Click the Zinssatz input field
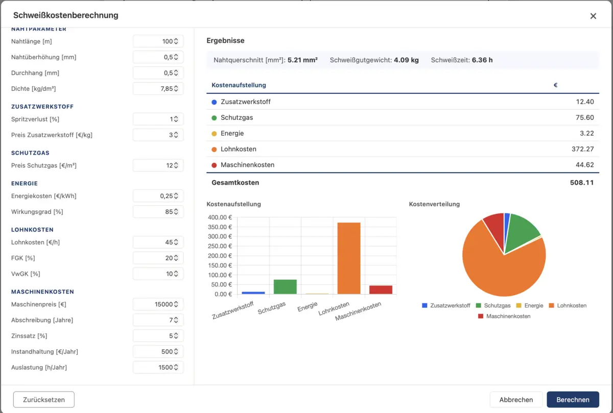 click(x=158, y=336)
